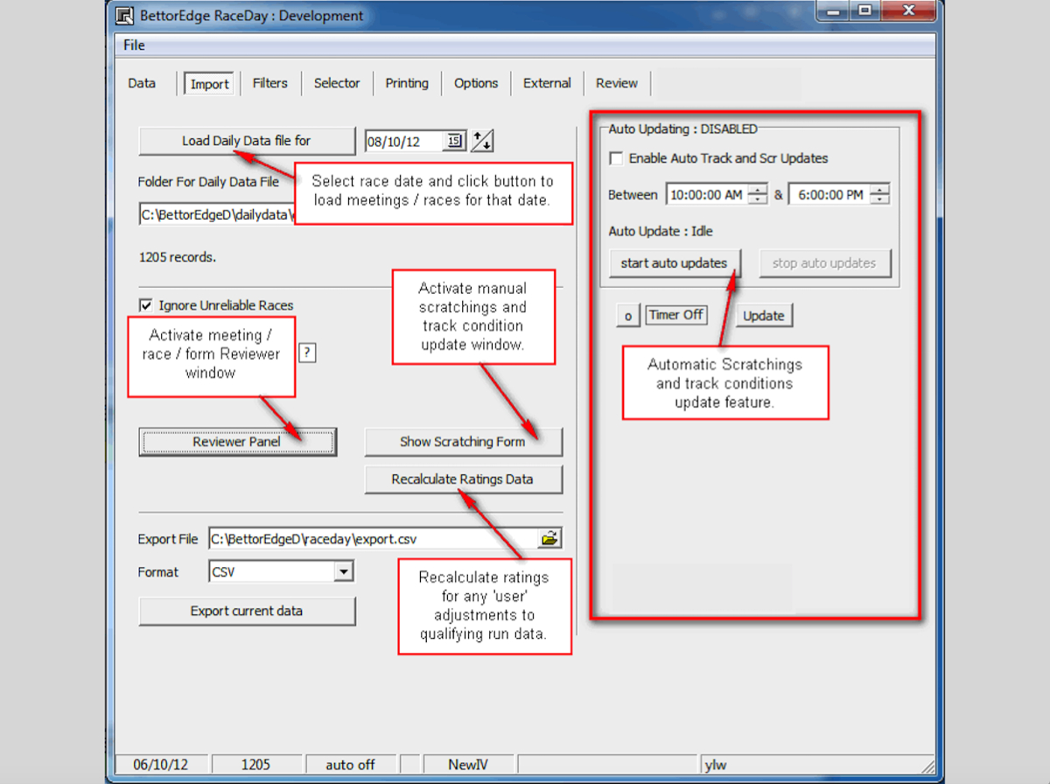Click status bar date 06/10/12
The image size is (1050, 784).
tap(163, 765)
